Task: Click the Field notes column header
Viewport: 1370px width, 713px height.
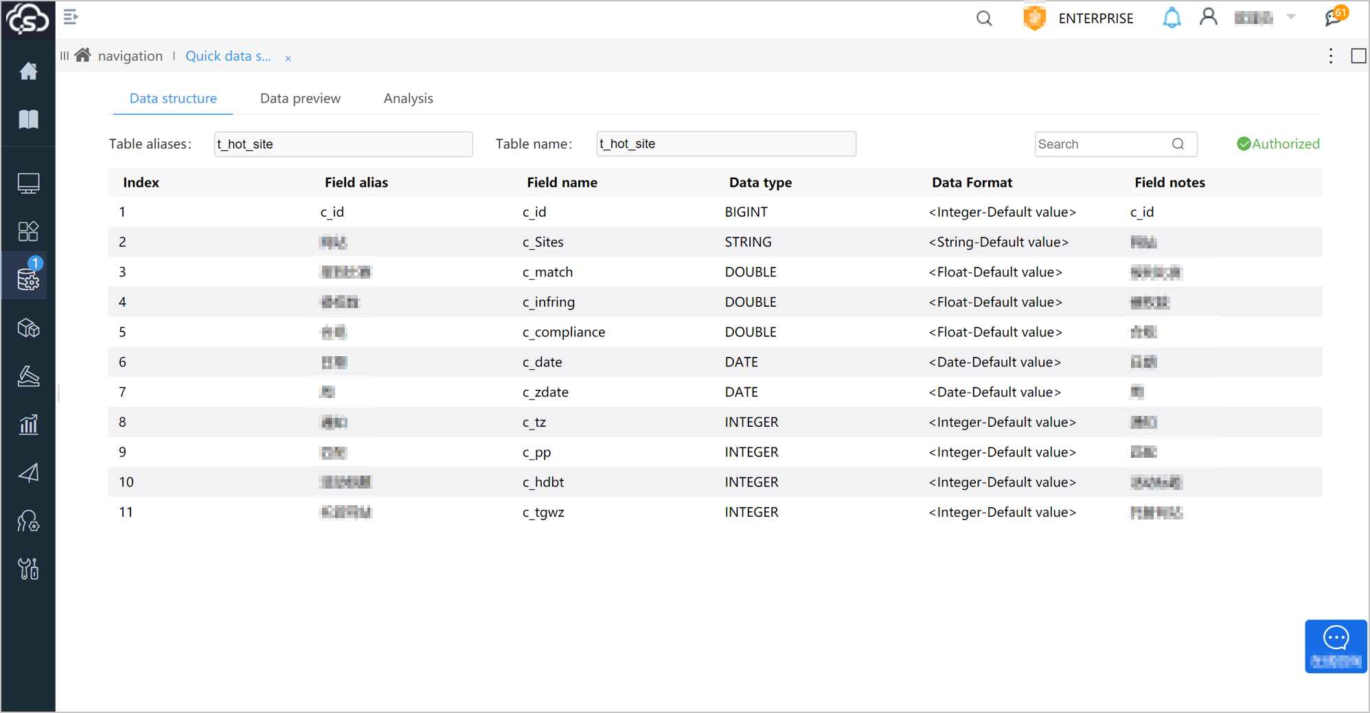Action: pos(1169,183)
